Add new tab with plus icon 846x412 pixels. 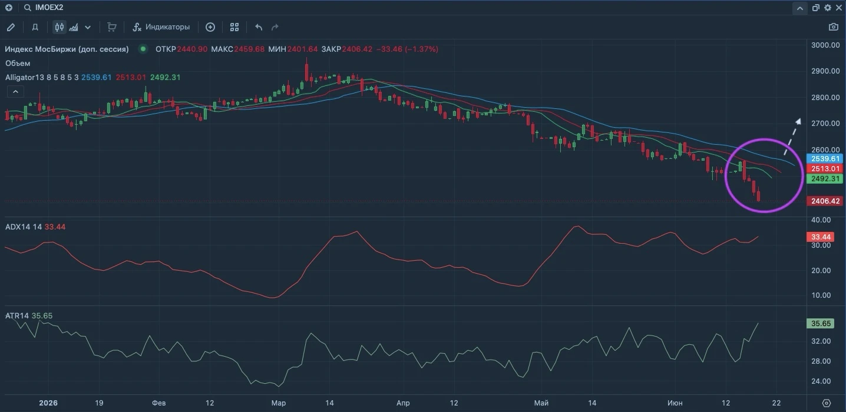tap(8, 8)
